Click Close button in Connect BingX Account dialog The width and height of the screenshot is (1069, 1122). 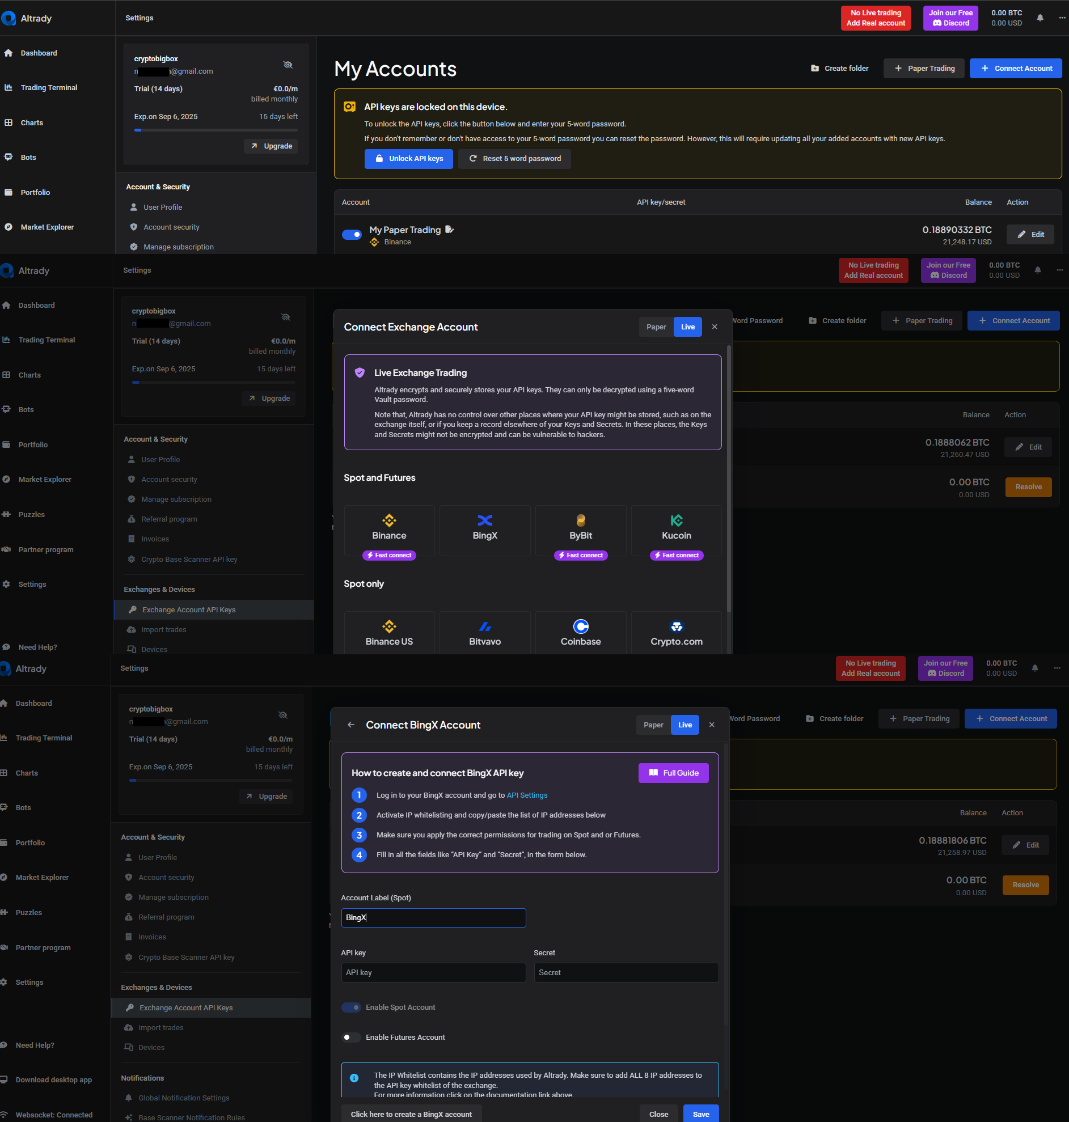pos(659,1115)
